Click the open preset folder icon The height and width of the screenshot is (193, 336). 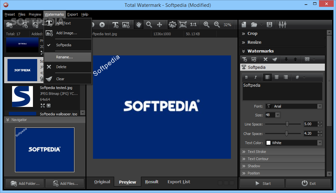click(254, 25)
